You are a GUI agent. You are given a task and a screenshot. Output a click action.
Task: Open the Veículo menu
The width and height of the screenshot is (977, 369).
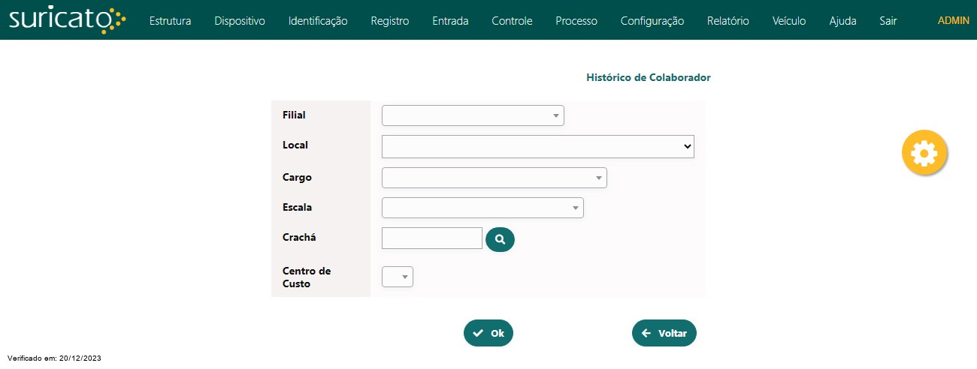point(789,21)
